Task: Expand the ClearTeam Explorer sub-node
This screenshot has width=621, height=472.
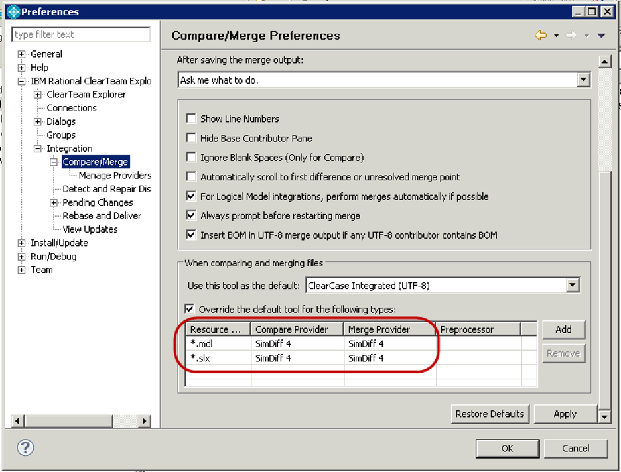Action: point(38,95)
